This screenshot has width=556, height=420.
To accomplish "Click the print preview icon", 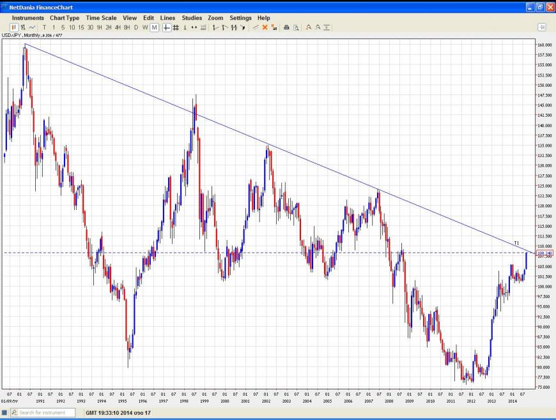I will [x=296, y=27].
